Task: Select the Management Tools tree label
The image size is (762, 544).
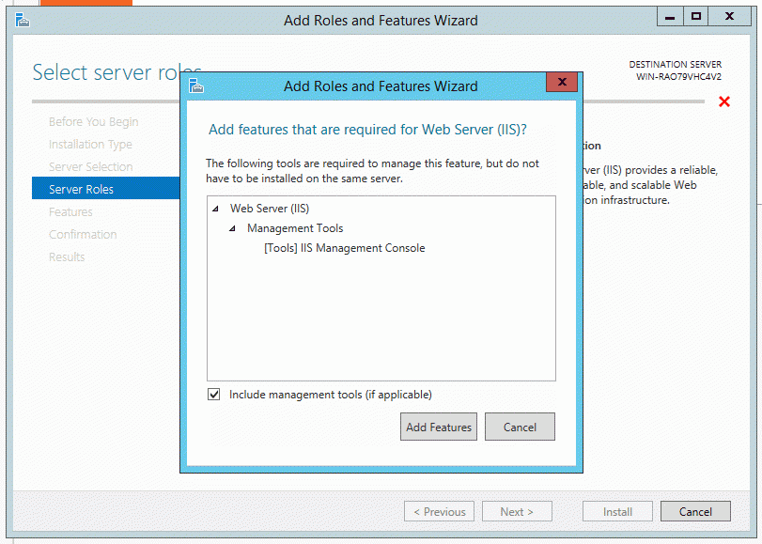Action: tap(295, 228)
